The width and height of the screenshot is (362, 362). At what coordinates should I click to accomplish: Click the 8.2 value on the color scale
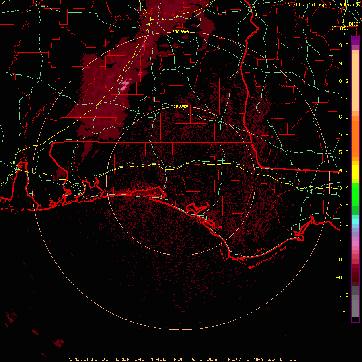click(344, 81)
